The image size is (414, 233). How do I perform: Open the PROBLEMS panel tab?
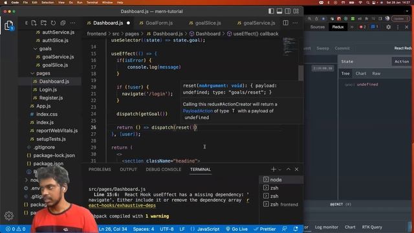pos(100,170)
